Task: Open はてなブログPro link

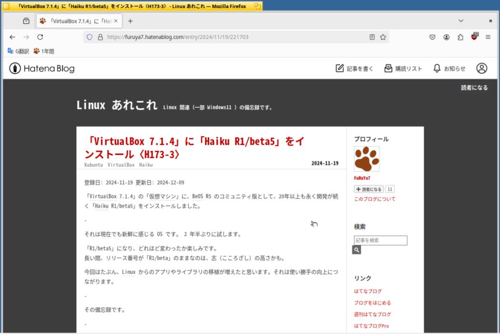Action: tap(371, 326)
